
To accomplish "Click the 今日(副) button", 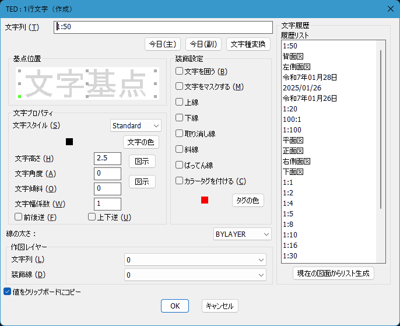I will [x=203, y=44].
